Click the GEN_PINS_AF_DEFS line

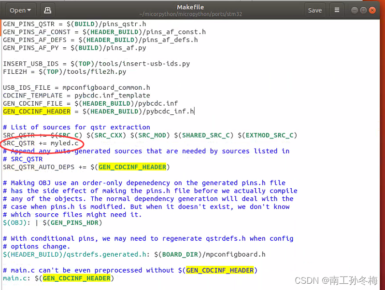pyautogui.click(x=100, y=40)
